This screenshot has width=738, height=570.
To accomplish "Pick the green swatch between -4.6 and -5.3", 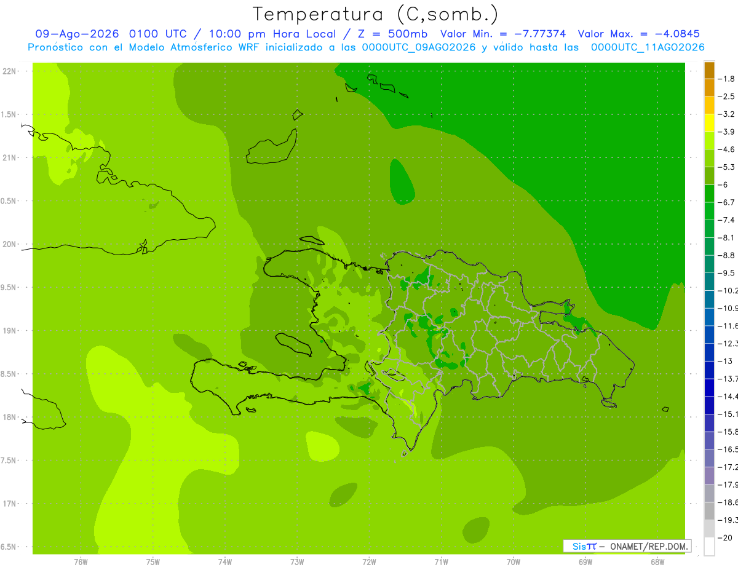I will click(x=709, y=158).
